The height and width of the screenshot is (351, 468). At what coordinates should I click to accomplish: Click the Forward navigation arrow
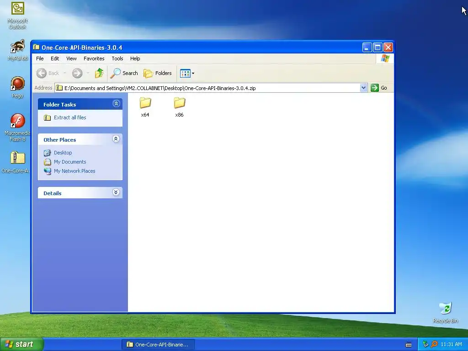pyautogui.click(x=77, y=73)
